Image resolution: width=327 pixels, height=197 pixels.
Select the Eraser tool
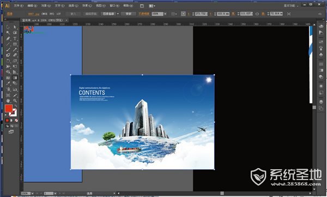[x=15, y=55]
